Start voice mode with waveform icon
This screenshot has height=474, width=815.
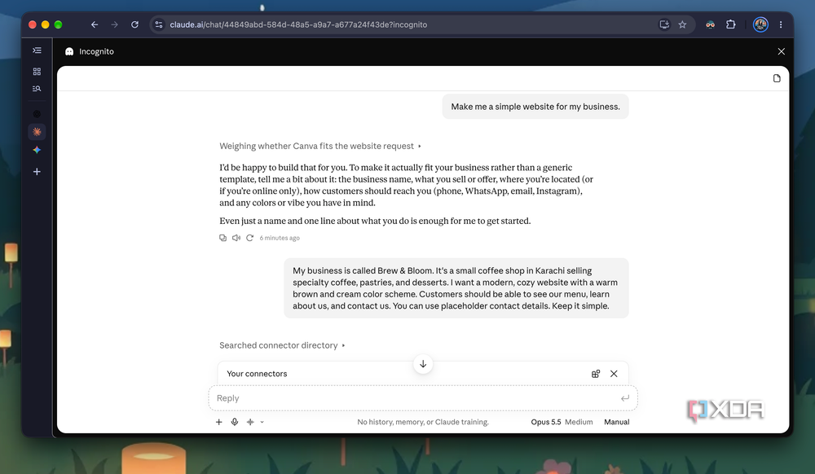coord(250,422)
